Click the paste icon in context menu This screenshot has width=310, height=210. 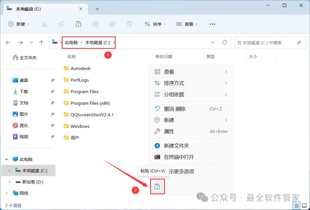point(157,187)
